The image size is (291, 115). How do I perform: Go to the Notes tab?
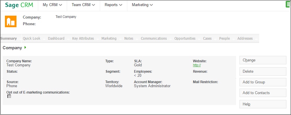129,39
